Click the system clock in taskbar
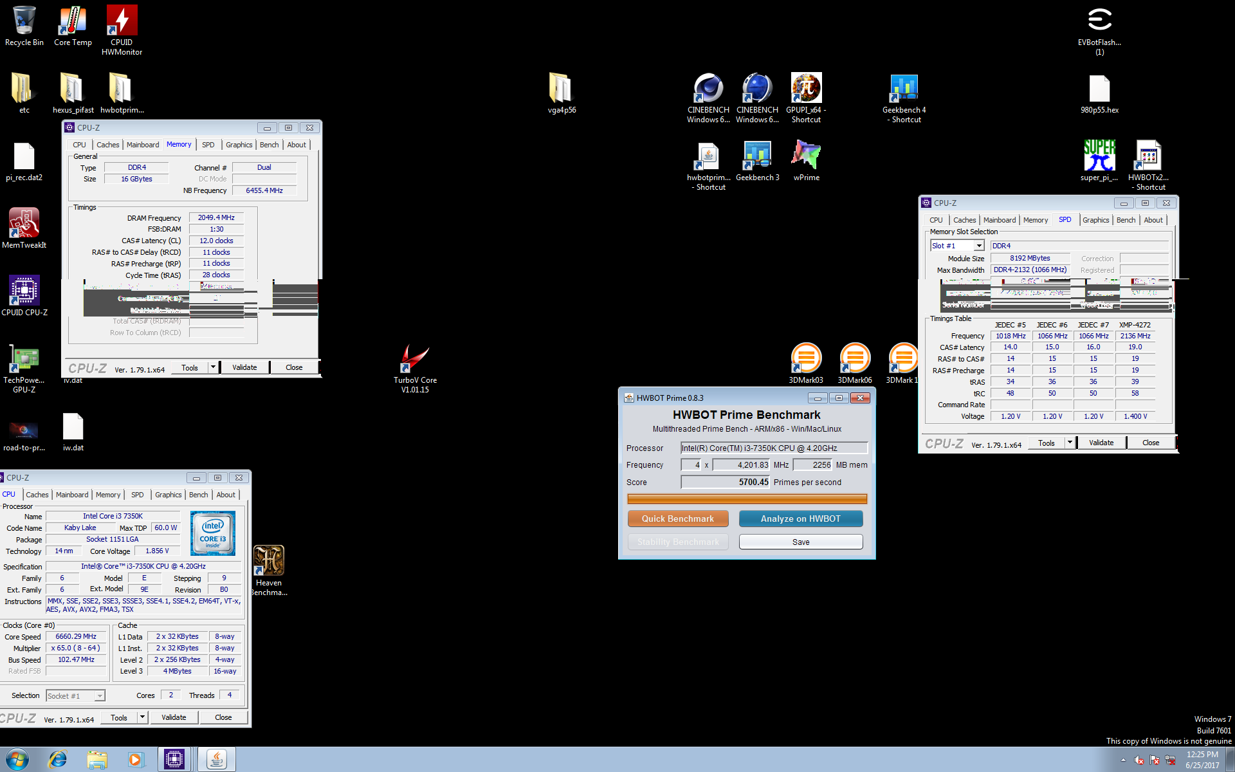 [1202, 760]
